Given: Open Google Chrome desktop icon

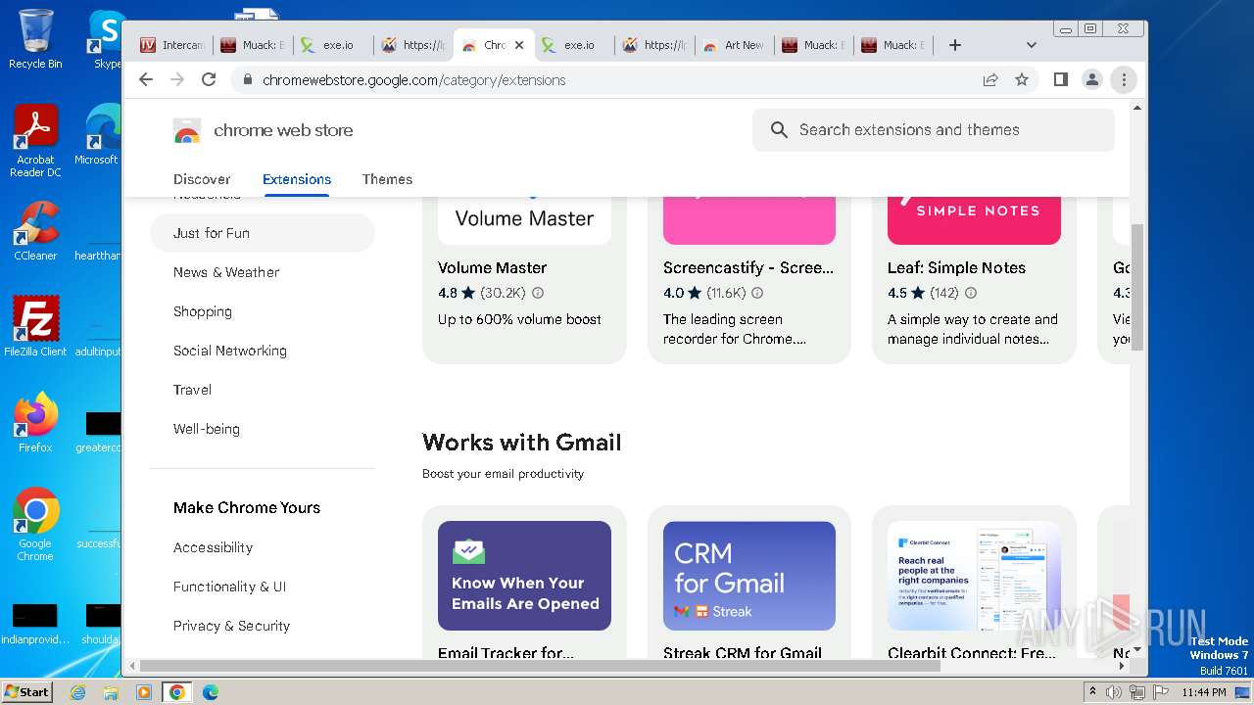Looking at the screenshot, I should tap(35, 524).
